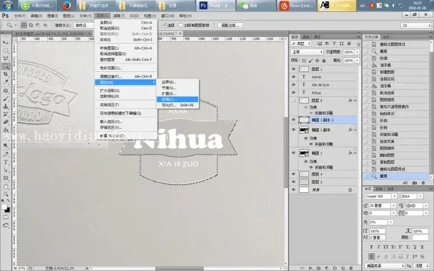Open the Filter (滤镜) menu
This screenshot has width=434, height=271.
tap(119, 16)
